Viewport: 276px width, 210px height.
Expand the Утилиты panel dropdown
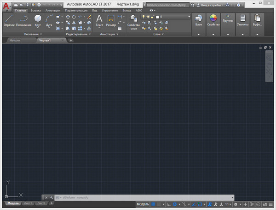pos(242,35)
